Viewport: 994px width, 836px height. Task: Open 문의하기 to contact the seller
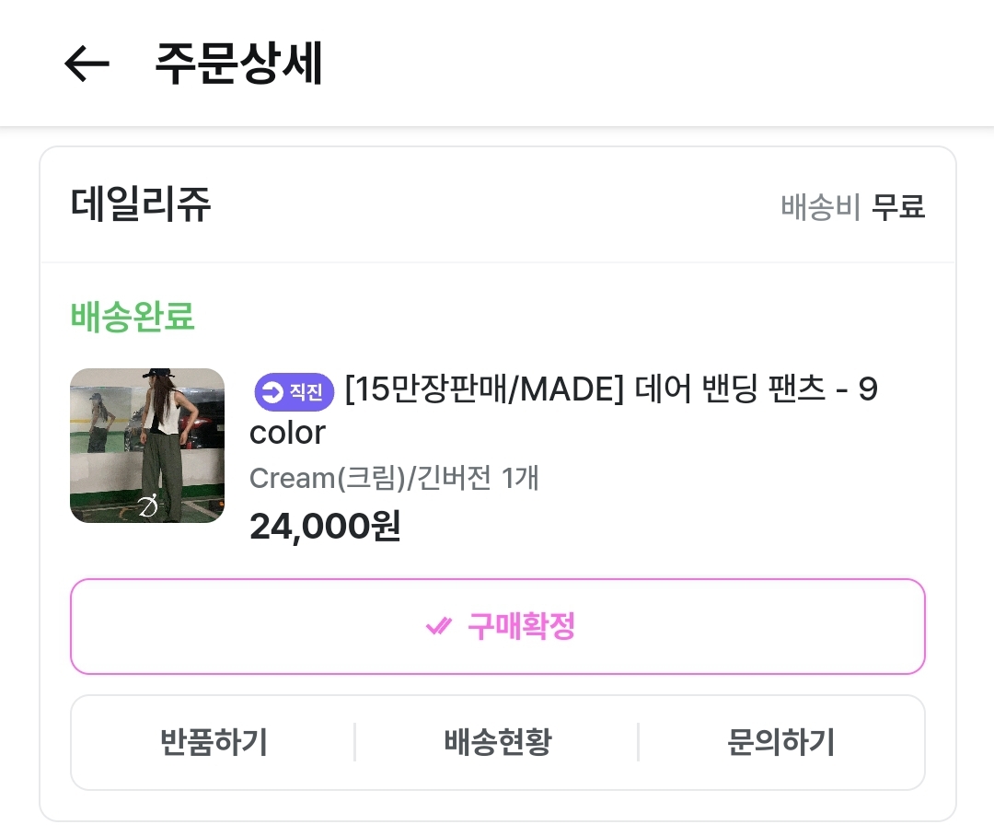780,742
